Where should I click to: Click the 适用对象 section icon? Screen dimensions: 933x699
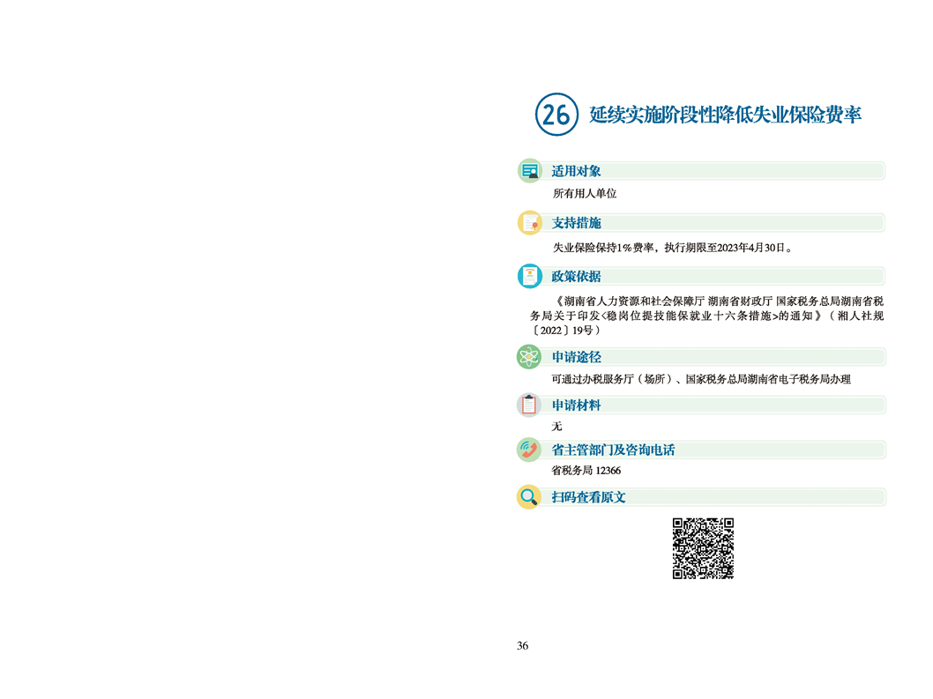pyautogui.click(x=530, y=171)
